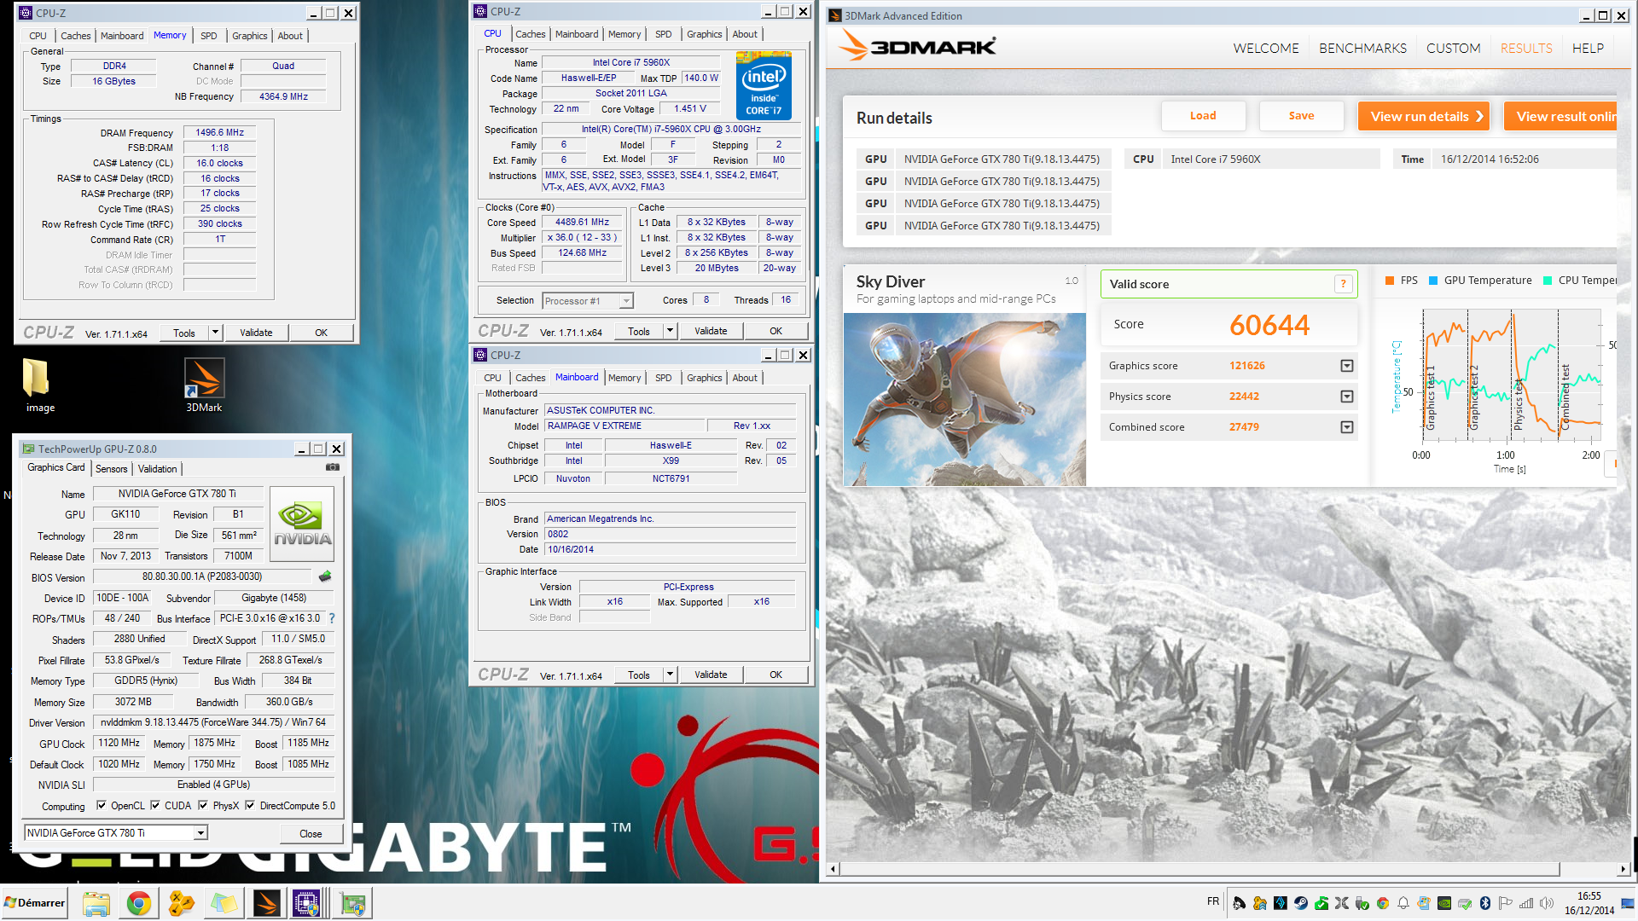The height and width of the screenshot is (921, 1638).
Task: Open the Caches tab in the CPU tab CPU-Z window
Action: [530, 34]
